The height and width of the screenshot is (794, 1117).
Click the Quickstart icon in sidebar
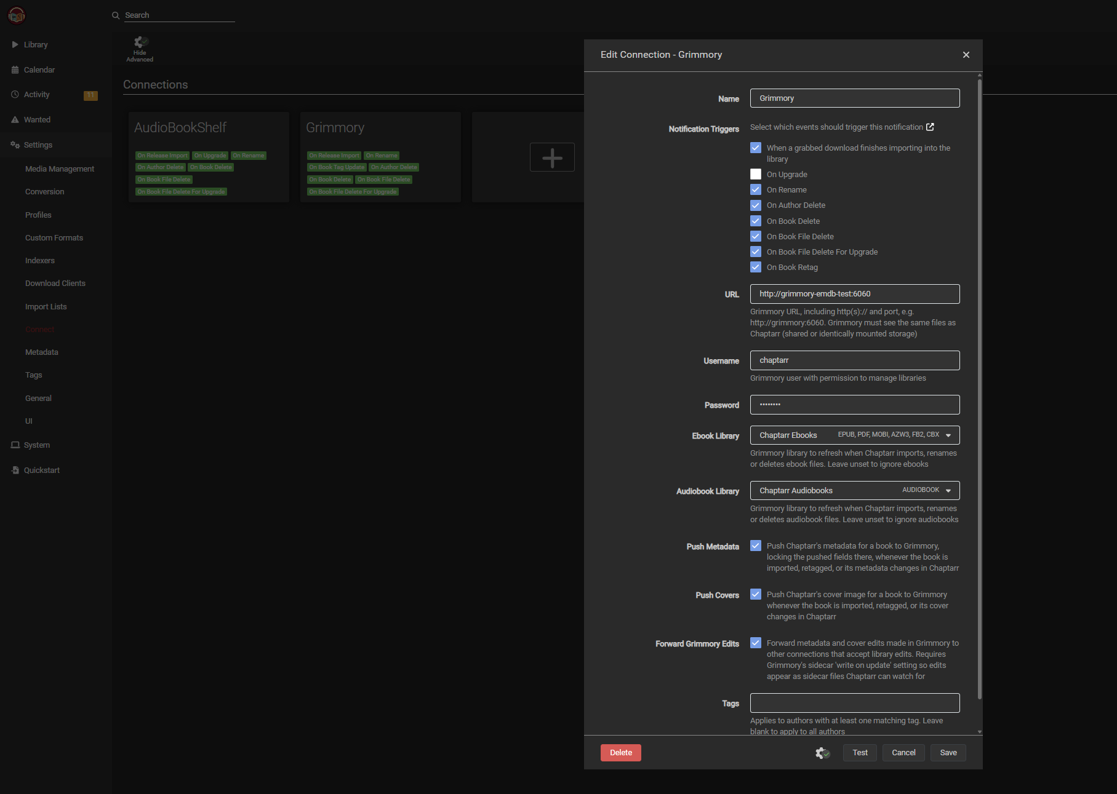[15, 470]
